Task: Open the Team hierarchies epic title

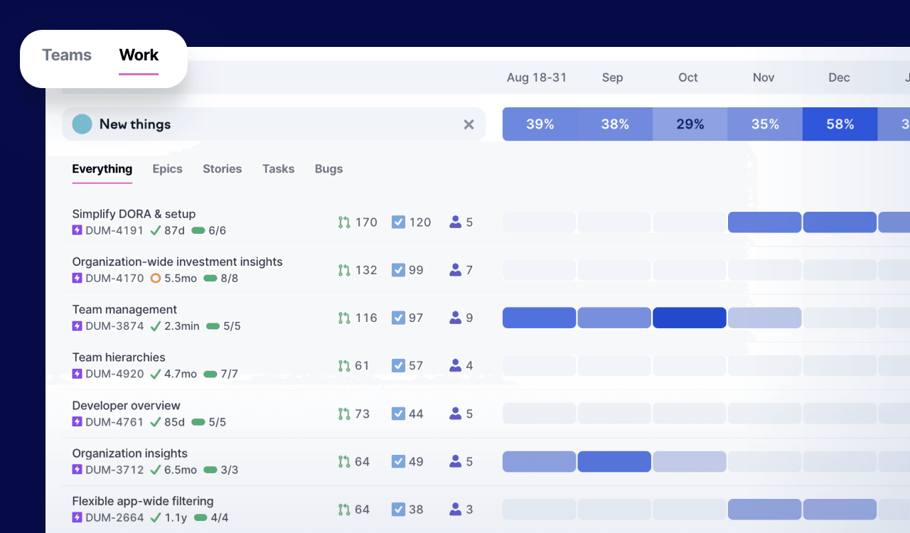Action: [x=119, y=357]
